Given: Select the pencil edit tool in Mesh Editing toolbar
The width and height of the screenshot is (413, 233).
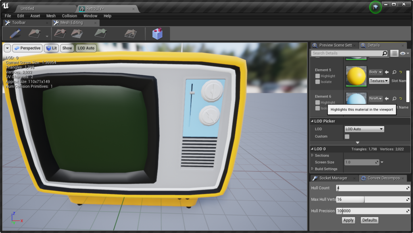Looking at the screenshot, I should coord(15,34).
